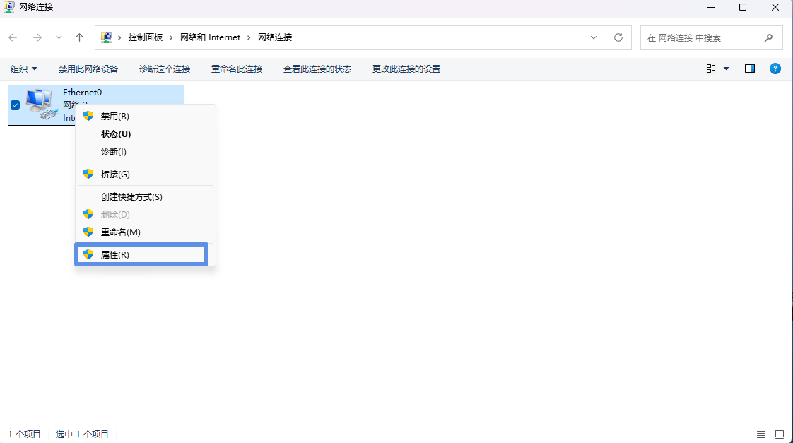Screen dimensions: 793x443
Task: Switch to details view in status bar
Action: [761, 434]
